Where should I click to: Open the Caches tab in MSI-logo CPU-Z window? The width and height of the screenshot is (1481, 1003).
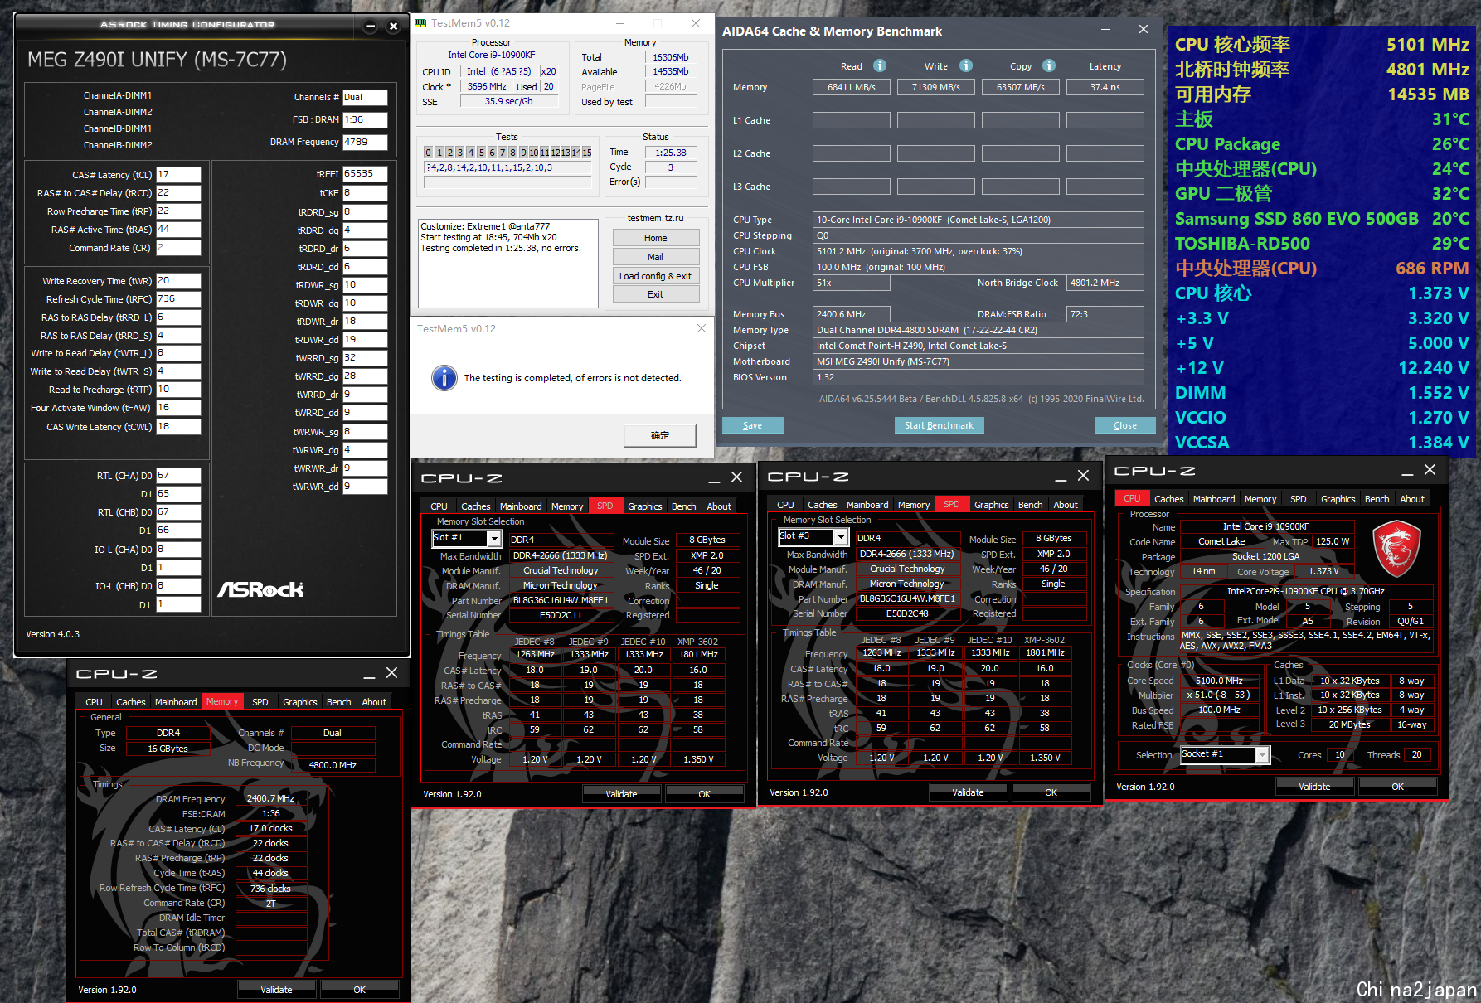1168,499
